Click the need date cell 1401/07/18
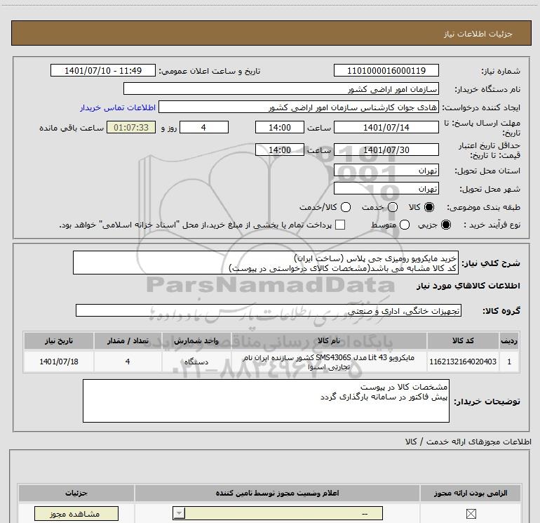Viewport: 540px width, 523px height. pos(58,362)
